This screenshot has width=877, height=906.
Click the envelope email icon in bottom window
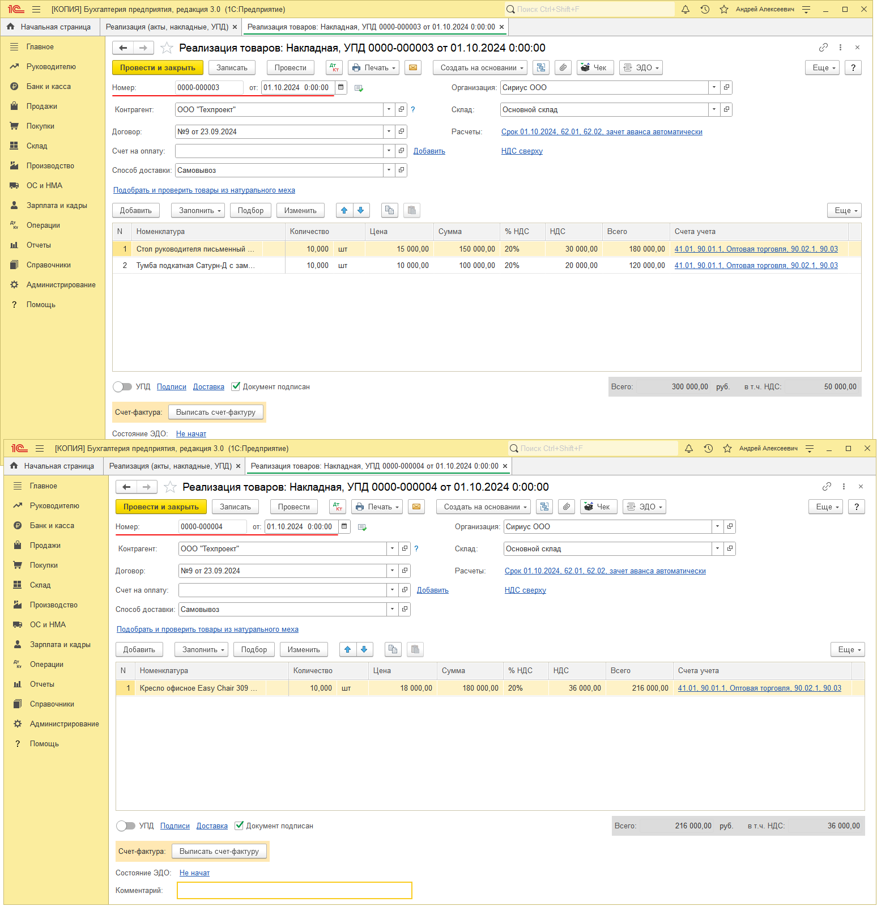416,507
